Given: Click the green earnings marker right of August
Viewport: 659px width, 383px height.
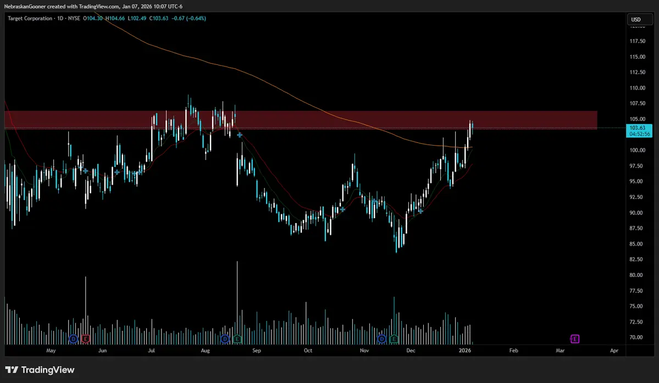Looking at the screenshot, I should pos(237,339).
